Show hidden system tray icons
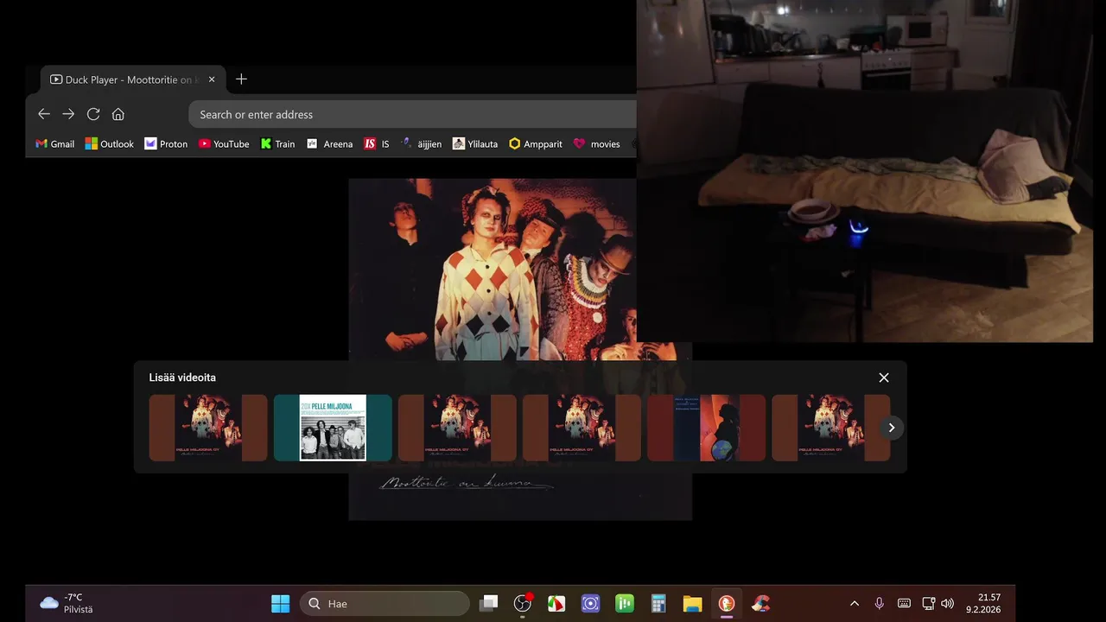 (855, 604)
